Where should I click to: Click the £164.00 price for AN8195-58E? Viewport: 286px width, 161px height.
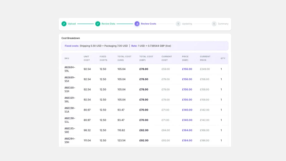click(x=187, y=130)
